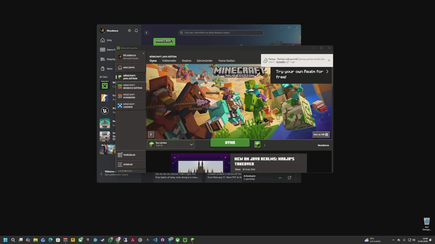
Task: Select Minecraft Dungeons in launcher sidebar
Action: (x=130, y=96)
